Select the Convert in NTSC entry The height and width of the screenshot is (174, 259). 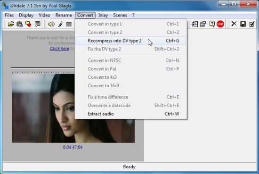pyautogui.click(x=131, y=60)
